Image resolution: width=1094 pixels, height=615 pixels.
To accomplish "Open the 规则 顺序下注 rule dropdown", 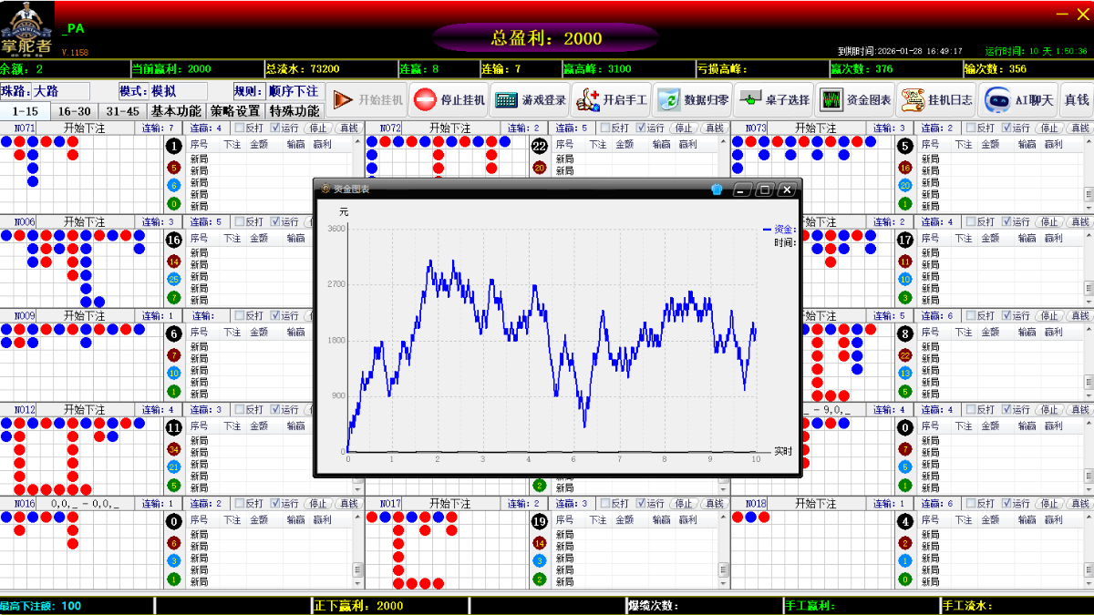I will (x=293, y=91).
